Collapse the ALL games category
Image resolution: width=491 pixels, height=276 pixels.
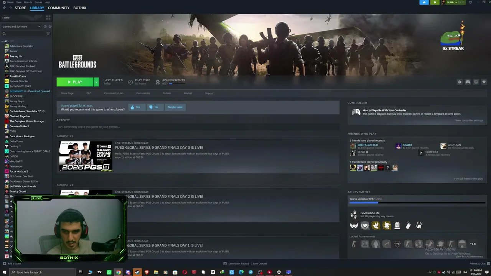click(3, 41)
